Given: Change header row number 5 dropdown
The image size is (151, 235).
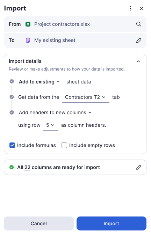Looking at the screenshot, I should click(51, 125).
